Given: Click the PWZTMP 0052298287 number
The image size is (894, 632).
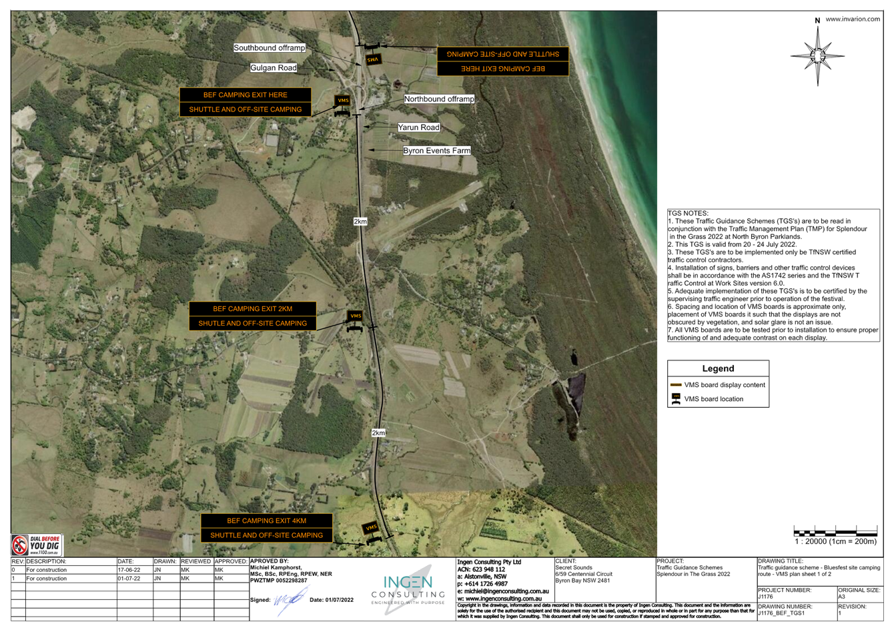Looking at the screenshot, I should click(279, 581).
